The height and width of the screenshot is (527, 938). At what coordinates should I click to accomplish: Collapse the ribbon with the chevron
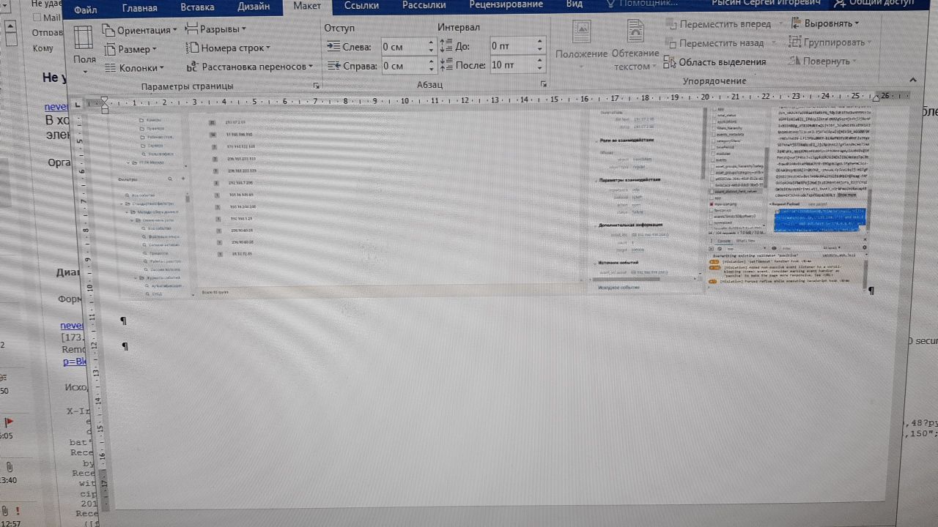click(913, 80)
